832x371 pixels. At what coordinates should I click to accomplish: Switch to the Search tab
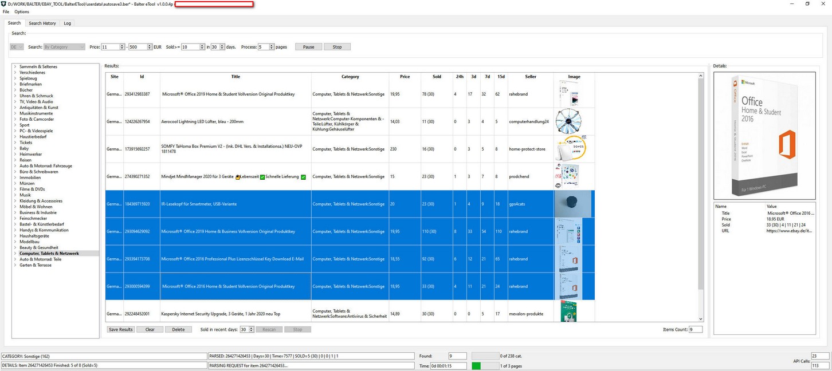pos(14,23)
